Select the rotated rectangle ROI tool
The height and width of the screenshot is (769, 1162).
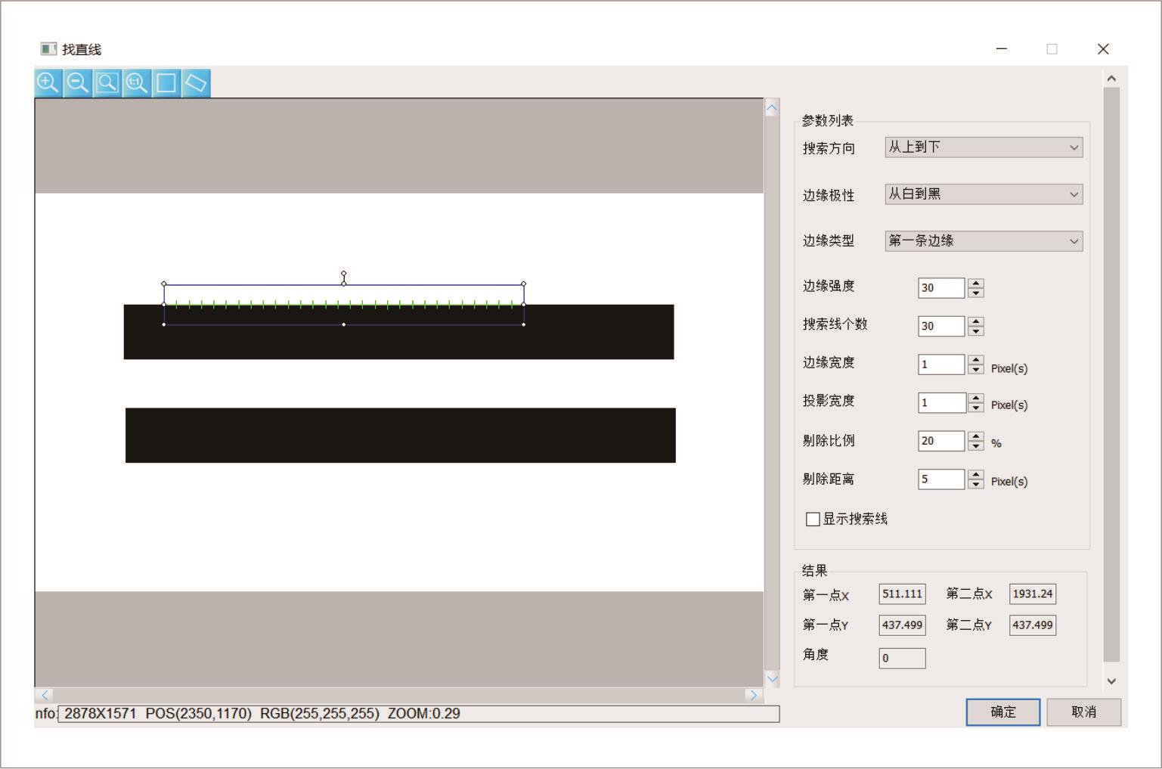[x=196, y=82]
